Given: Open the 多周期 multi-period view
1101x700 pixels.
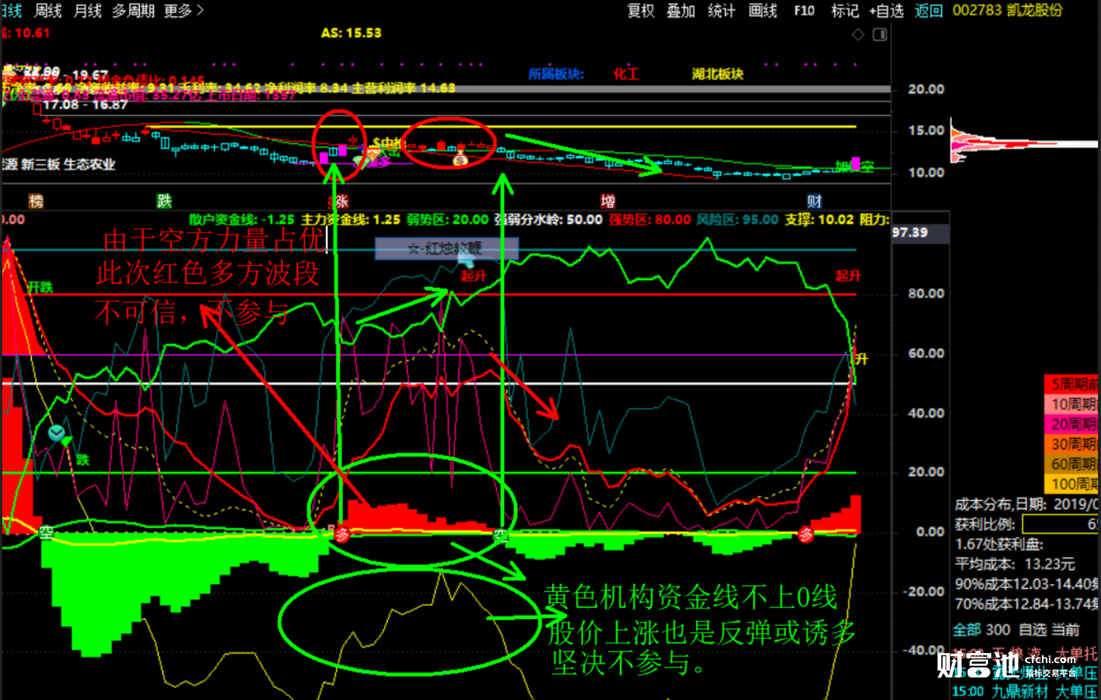Looking at the screenshot, I should (133, 11).
